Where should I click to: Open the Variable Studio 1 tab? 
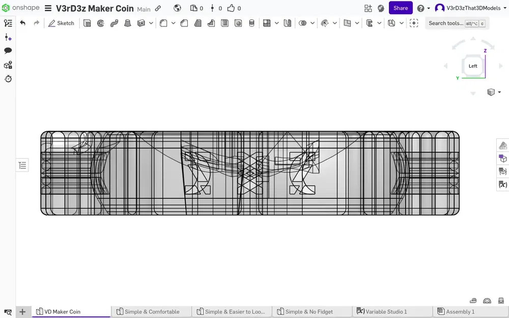coord(392,311)
